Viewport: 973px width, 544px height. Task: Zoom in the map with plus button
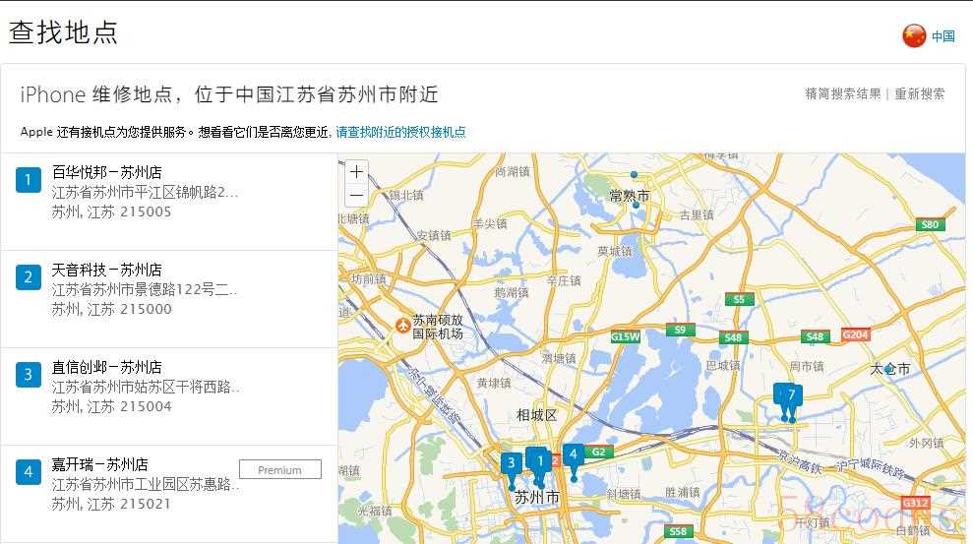point(356,172)
